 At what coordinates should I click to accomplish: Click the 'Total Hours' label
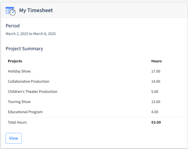pyautogui.click(x=17, y=122)
